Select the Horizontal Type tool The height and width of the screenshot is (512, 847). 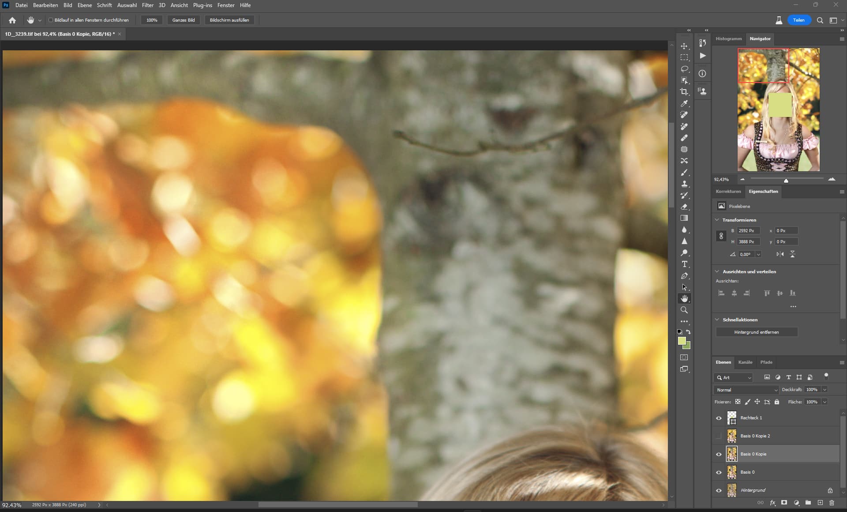pos(684,264)
